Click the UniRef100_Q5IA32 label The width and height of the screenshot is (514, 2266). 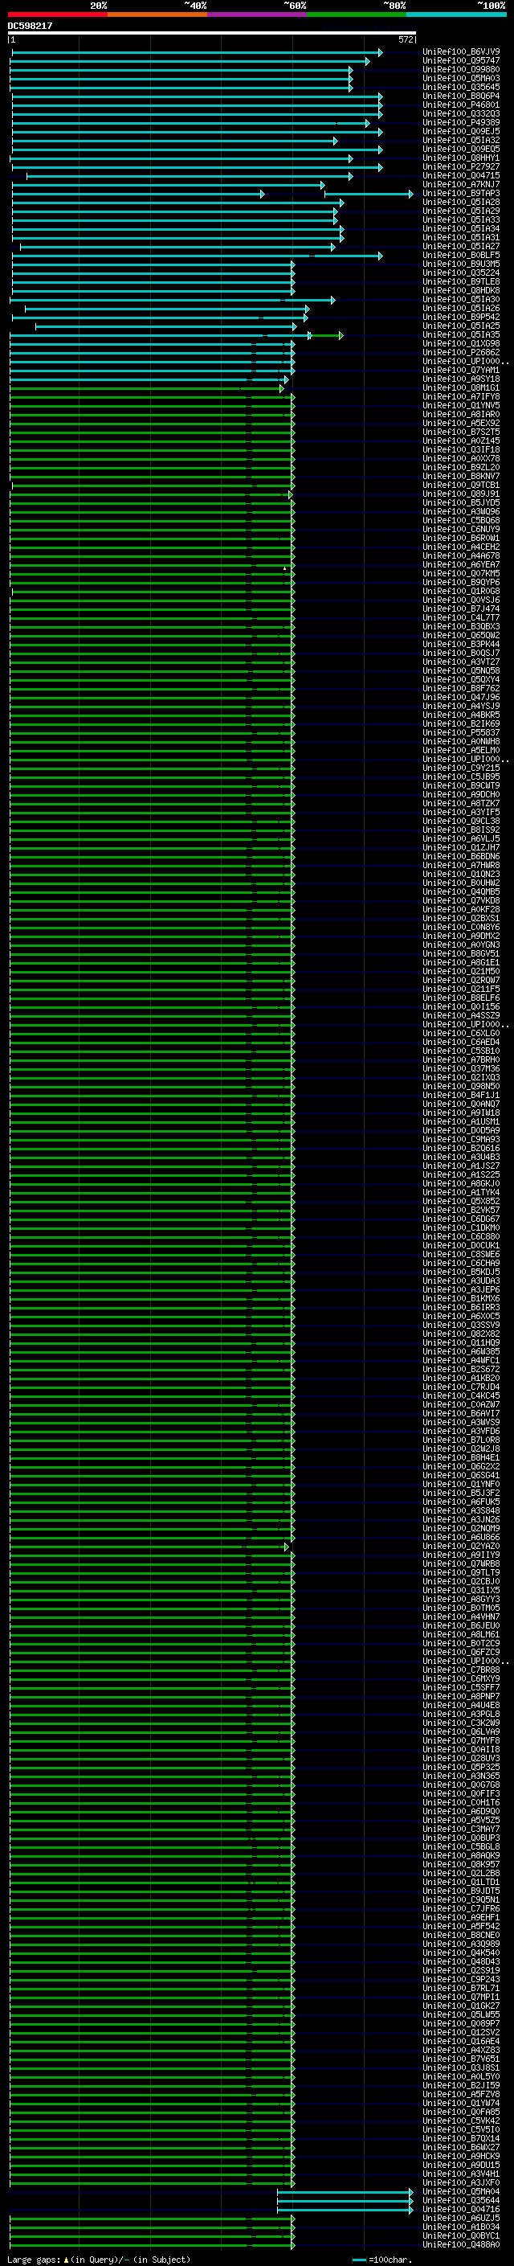(x=461, y=140)
